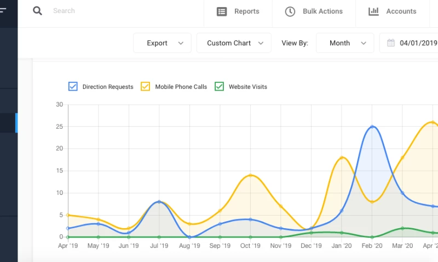Disable the Mobile Phone Calls checkbox
438x262 pixels.
pyautogui.click(x=146, y=86)
